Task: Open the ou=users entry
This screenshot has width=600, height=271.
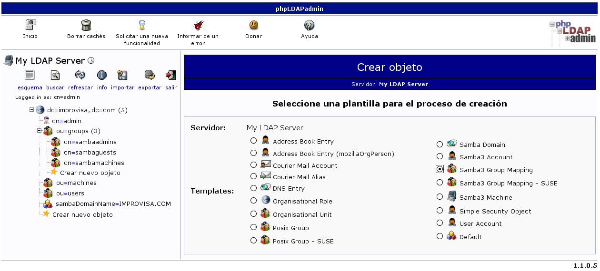Action: pos(70,194)
